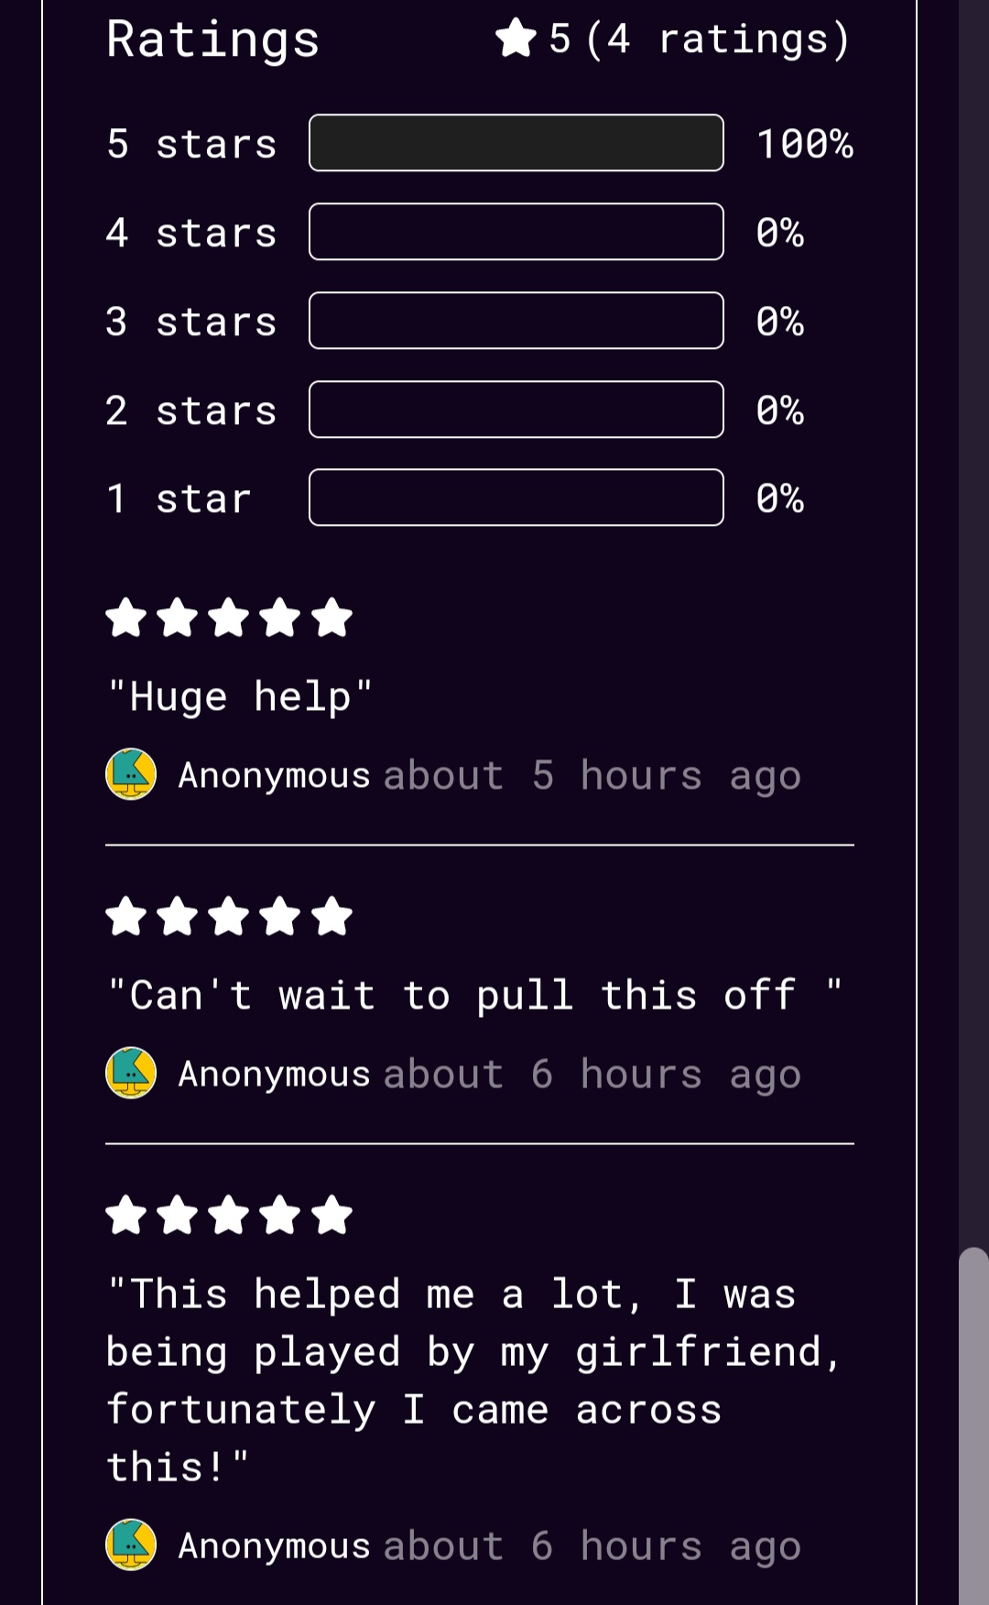Screen dimensions: 989x1605
Task: Select the 4 stars rating bar
Action: (516, 232)
